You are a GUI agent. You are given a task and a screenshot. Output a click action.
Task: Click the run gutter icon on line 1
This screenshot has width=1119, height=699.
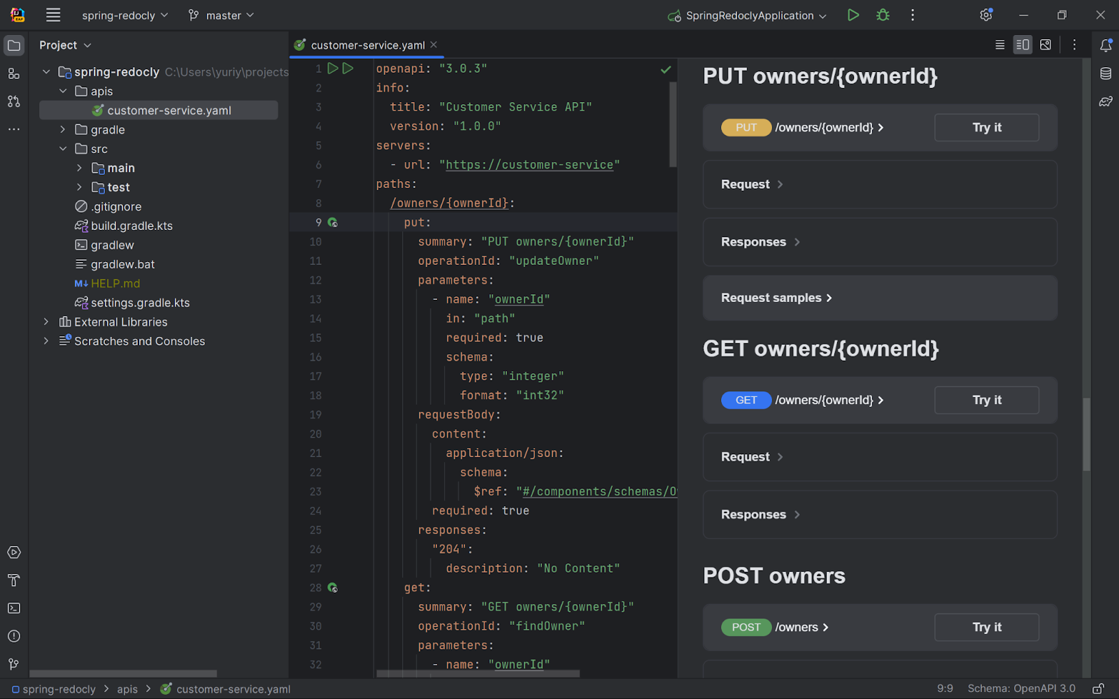click(333, 69)
